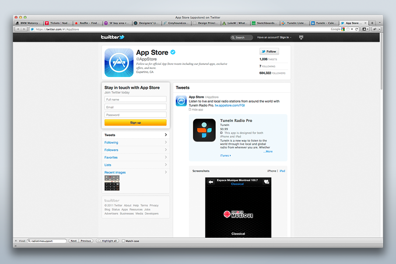Click the verified badge beside App Store

(x=173, y=52)
